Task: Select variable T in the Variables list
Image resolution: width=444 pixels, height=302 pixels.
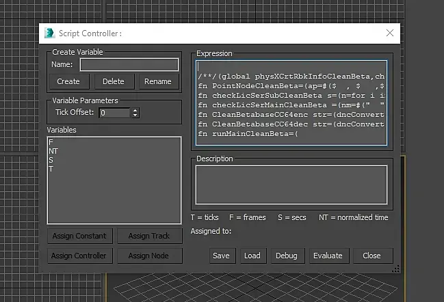Action: point(51,169)
